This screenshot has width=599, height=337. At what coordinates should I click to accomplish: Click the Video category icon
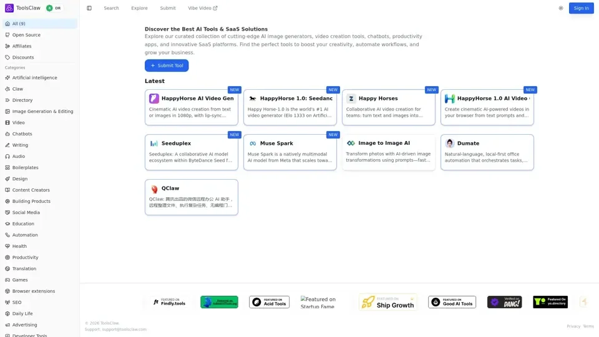click(7, 123)
